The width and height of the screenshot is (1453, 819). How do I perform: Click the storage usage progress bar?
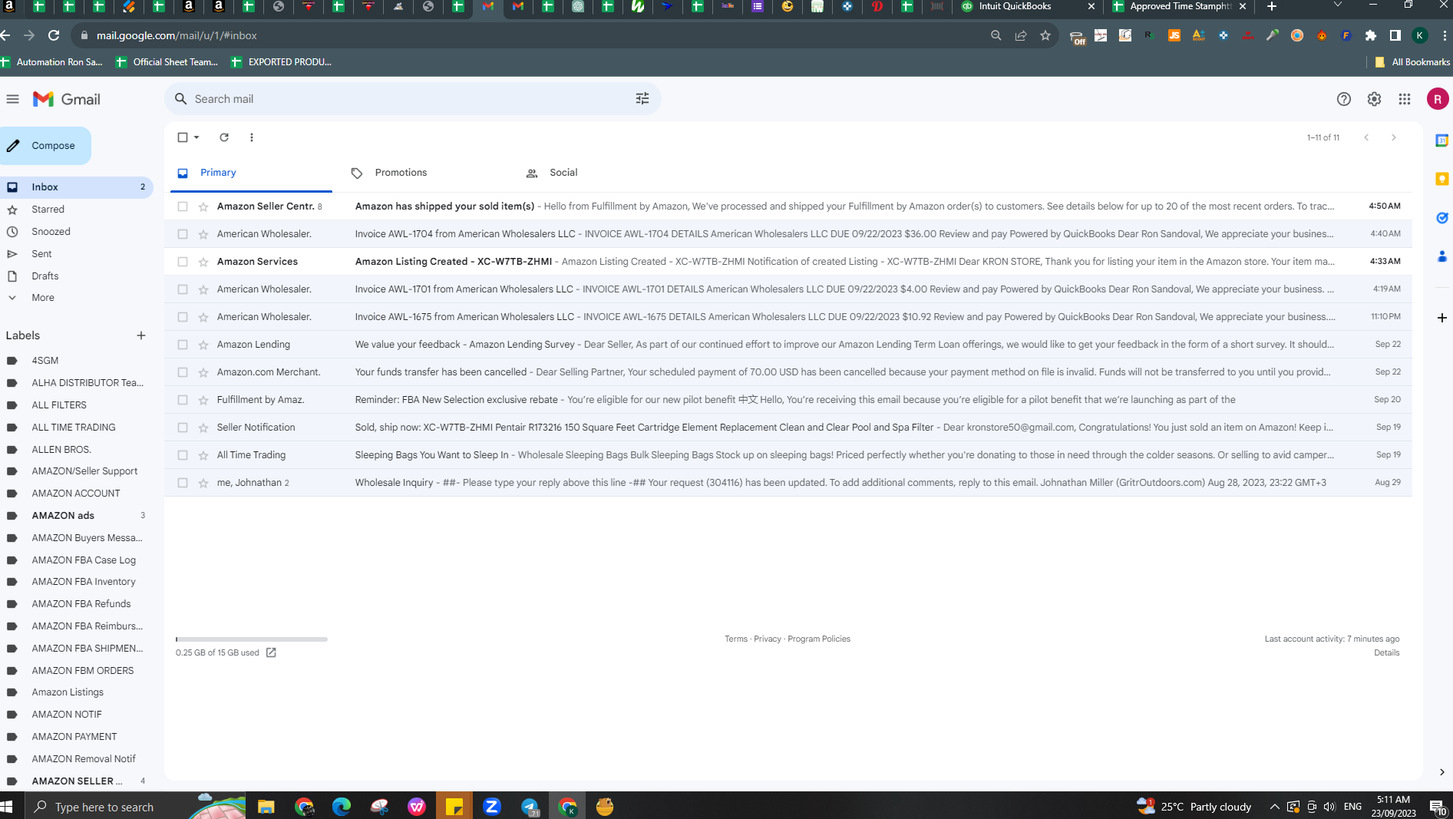[252, 639]
